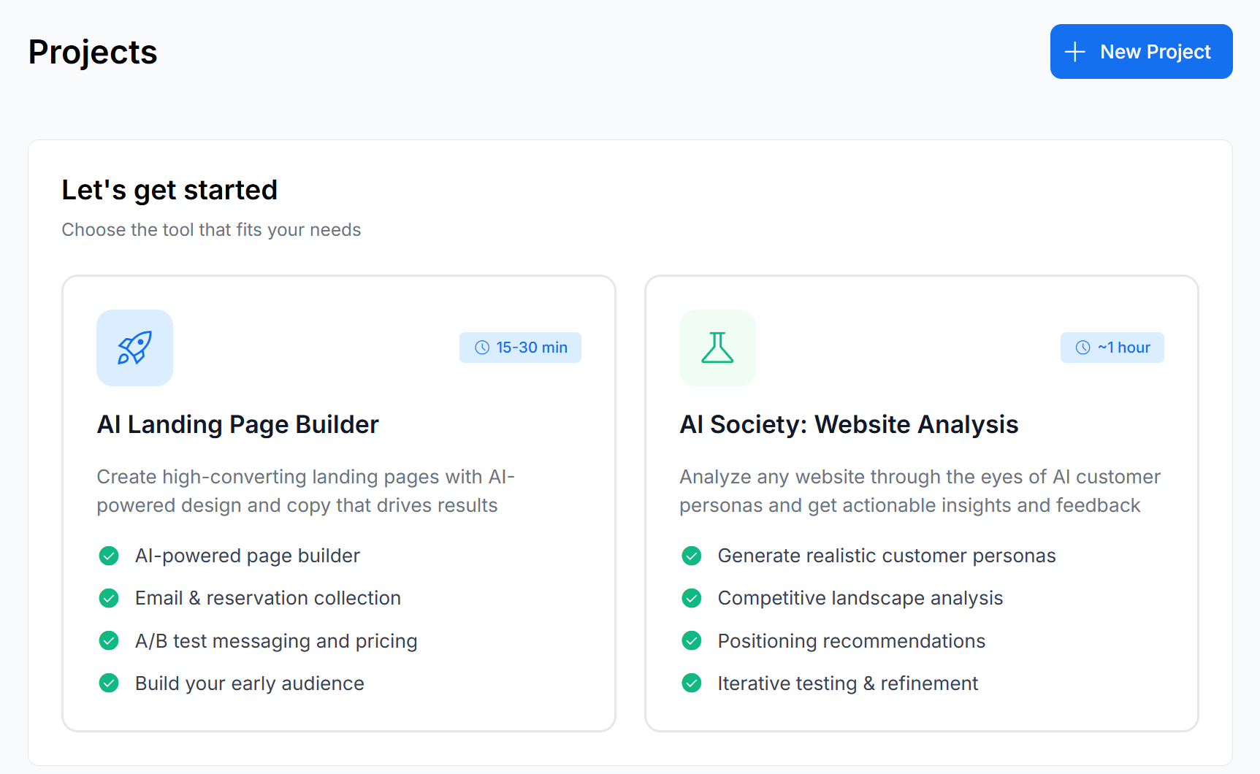Click the Positioning recommendations list item

coord(851,640)
